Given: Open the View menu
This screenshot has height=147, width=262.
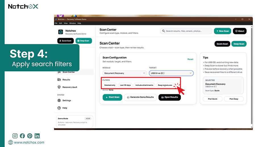Looking at the screenshot, I should point(66,23).
